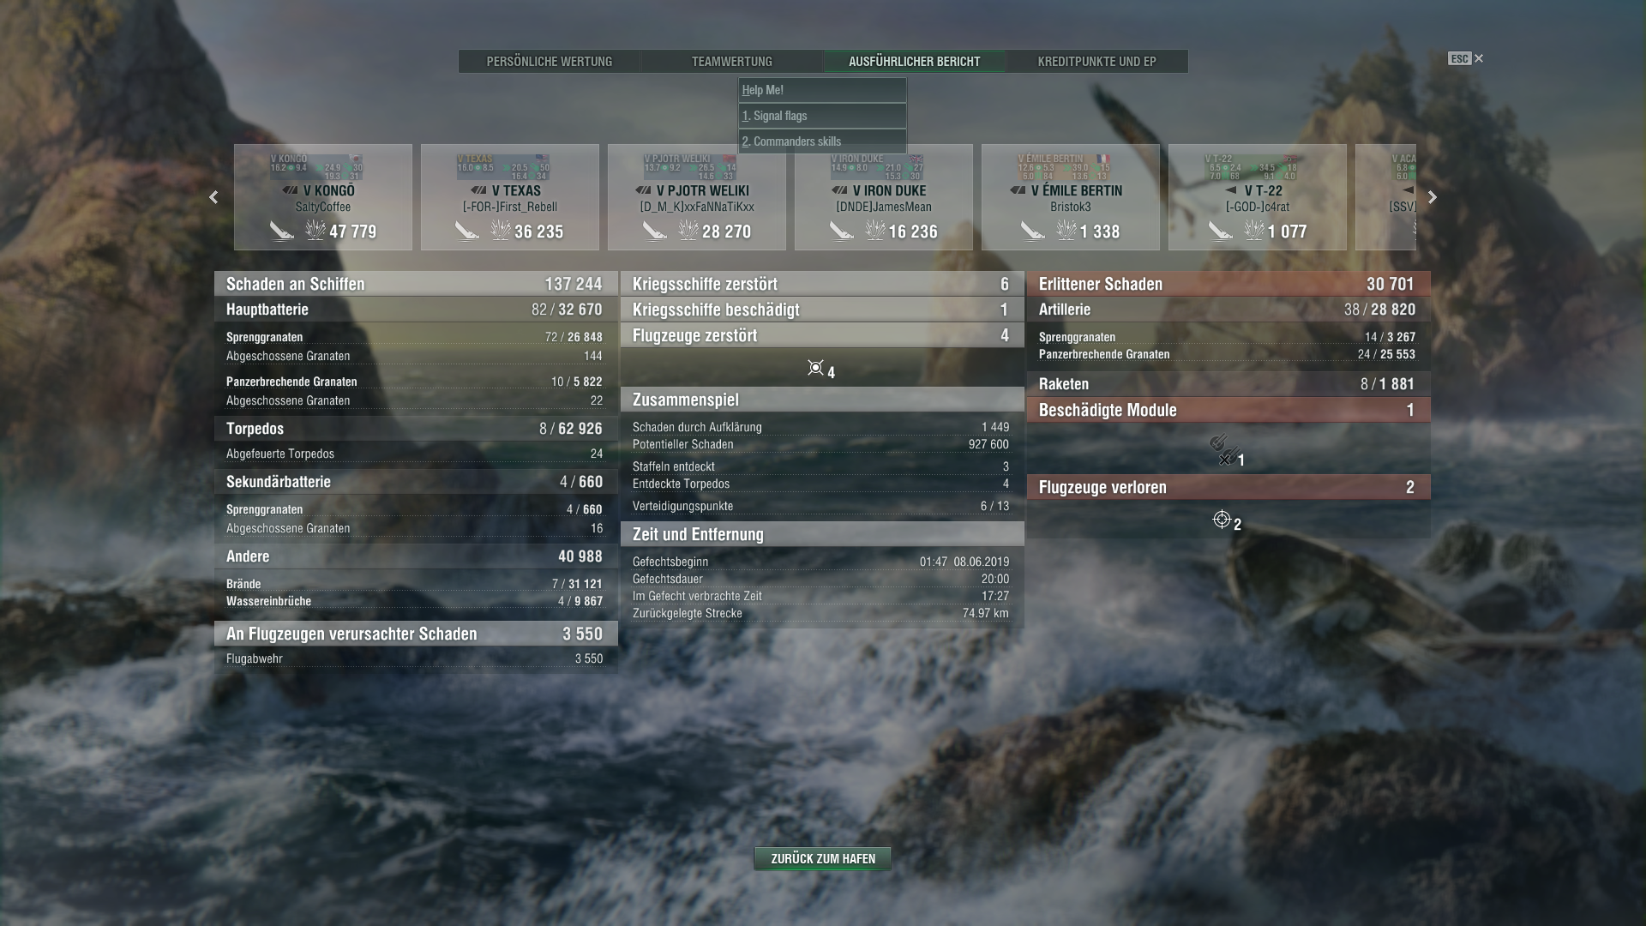The image size is (1646, 926).
Task: Select Commanders skills from Help Me list
Action: [821, 141]
